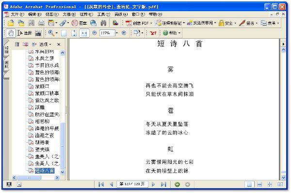Viewport: 291px width, 193px height.
Task: Go to previous page arrow
Action: pos(112,184)
